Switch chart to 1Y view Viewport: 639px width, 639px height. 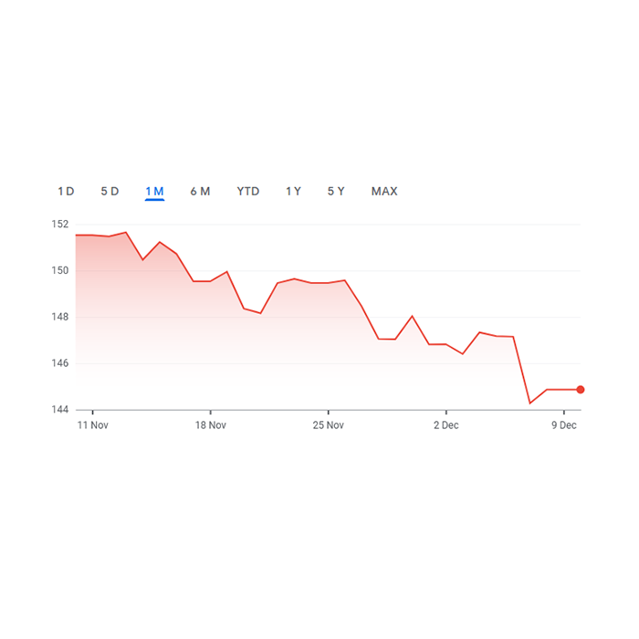click(293, 192)
